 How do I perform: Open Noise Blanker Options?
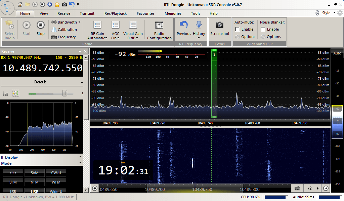click(x=270, y=37)
